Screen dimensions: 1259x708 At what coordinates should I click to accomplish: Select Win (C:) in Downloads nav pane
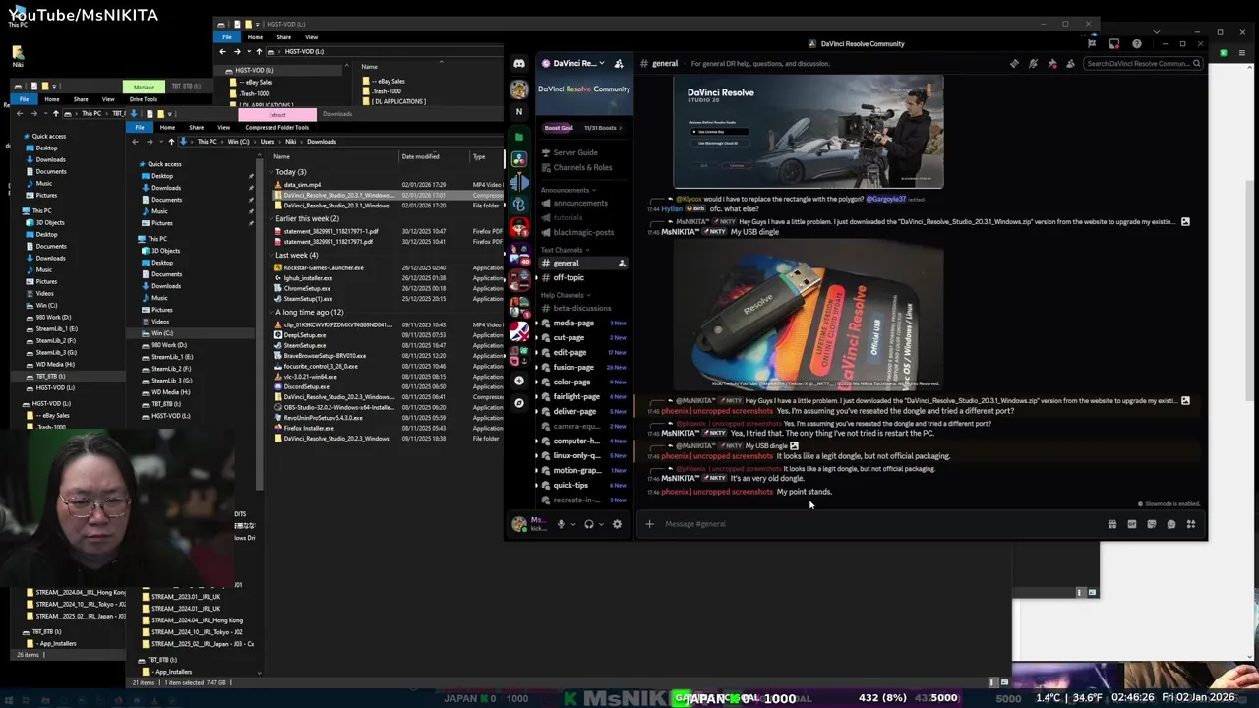pos(161,333)
